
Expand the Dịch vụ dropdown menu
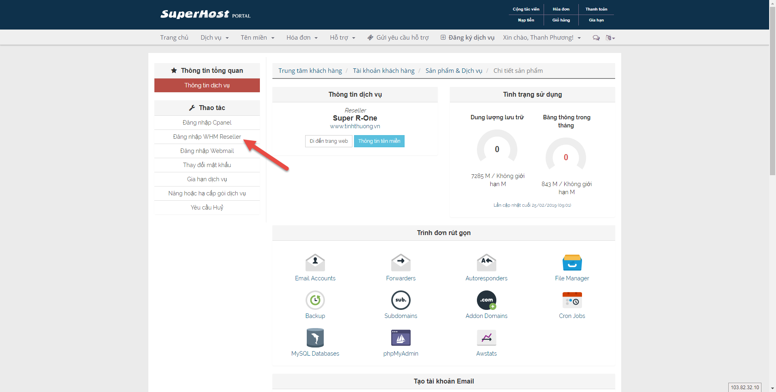(214, 38)
